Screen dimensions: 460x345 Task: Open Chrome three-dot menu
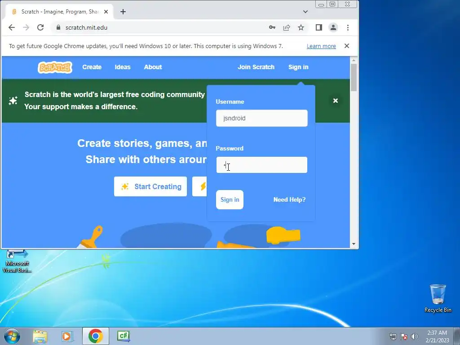[x=348, y=27]
